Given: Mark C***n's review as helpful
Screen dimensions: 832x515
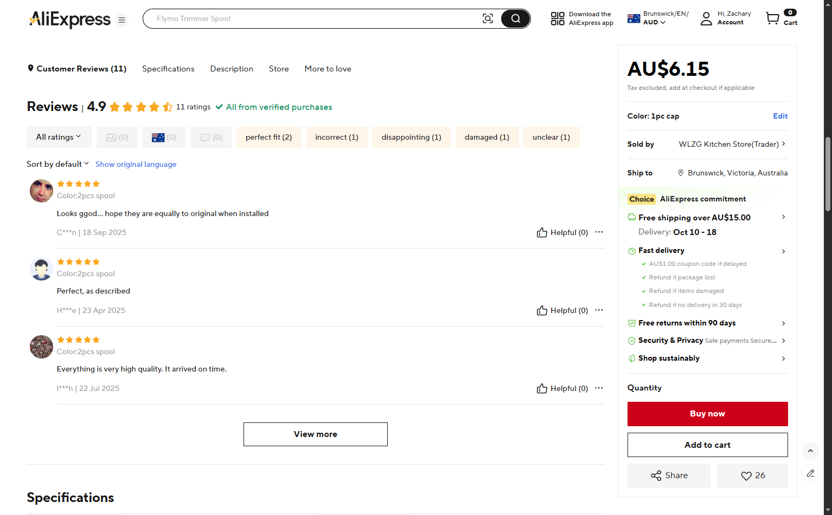Looking at the screenshot, I should [x=562, y=232].
